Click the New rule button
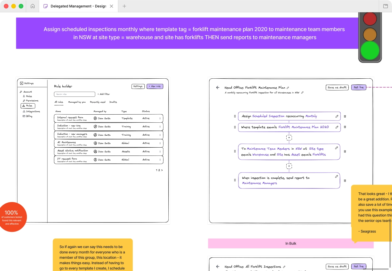 click(155, 86)
